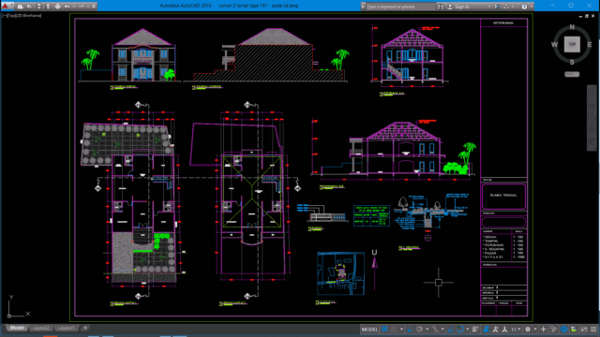Click the RUMAH TINGGAL title block text

pyautogui.click(x=503, y=196)
